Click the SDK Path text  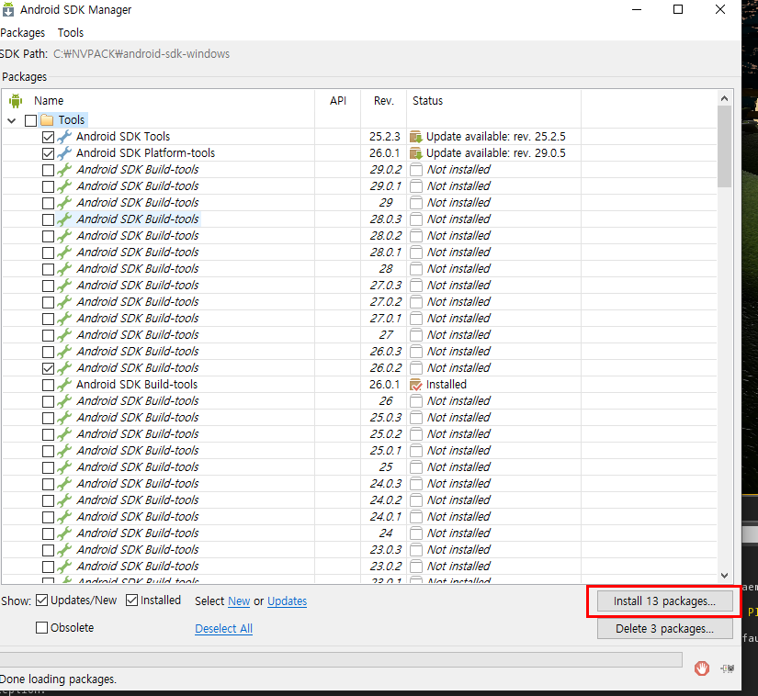tap(141, 54)
